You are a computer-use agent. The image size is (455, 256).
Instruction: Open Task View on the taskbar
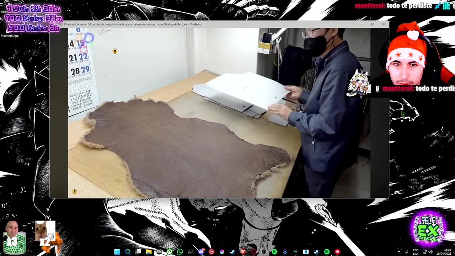138,252
